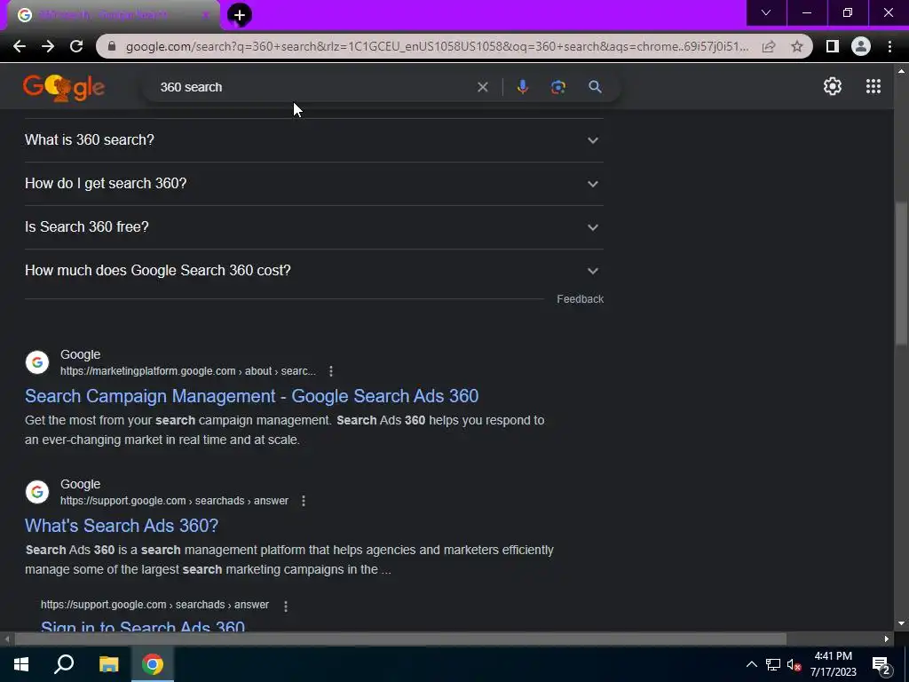Go back to previous page
Screen dimensions: 909x682
coord(20,46)
